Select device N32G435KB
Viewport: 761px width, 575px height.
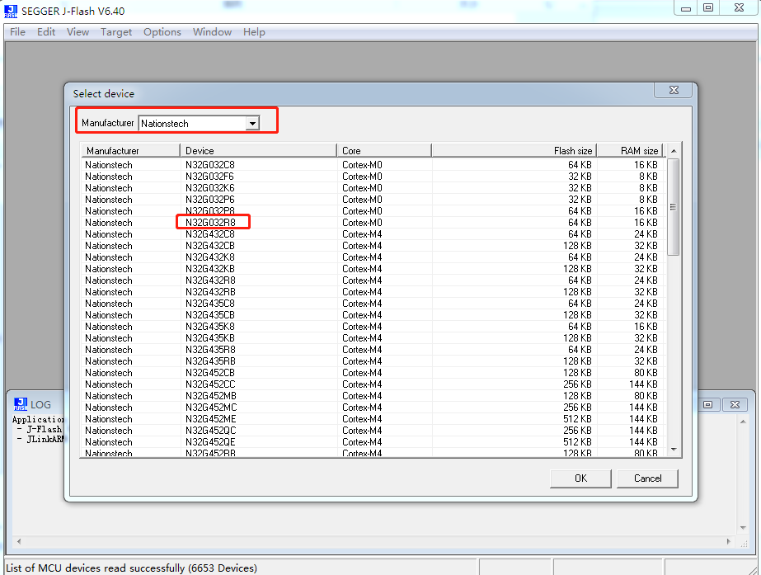pos(373,338)
